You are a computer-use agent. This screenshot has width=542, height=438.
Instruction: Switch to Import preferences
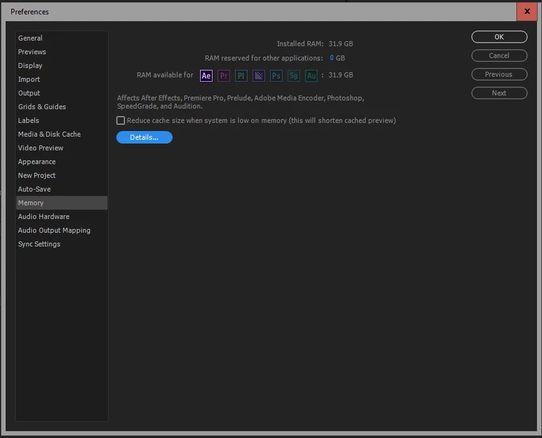click(62, 79)
